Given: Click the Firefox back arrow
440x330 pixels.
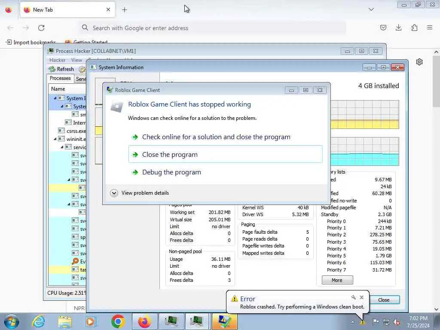Looking at the screenshot, I should click(10, 28).
